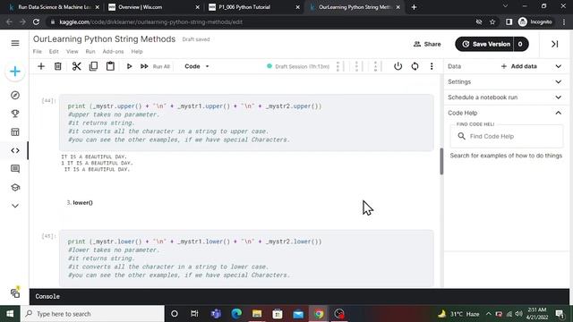The width and height of the screenshot is (573, 322).
Task: Open the Mail app from the taskbar
Action: [x=298, y=314]
